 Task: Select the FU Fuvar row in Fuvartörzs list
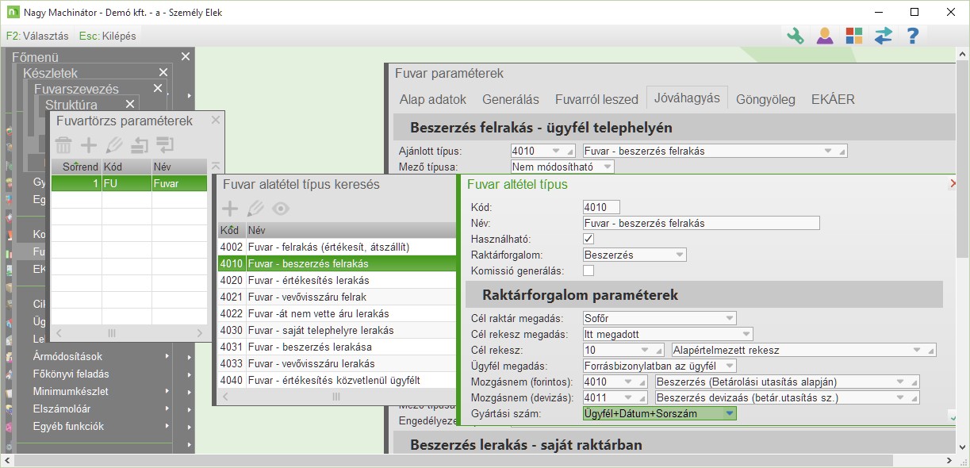(129, 183)
